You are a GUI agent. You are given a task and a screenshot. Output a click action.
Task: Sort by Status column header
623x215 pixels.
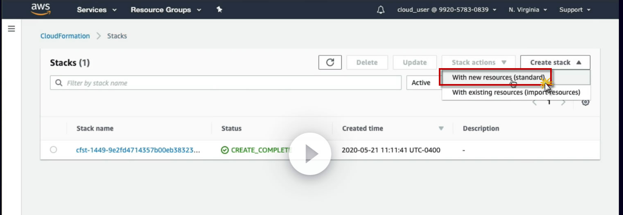(231, 128)
